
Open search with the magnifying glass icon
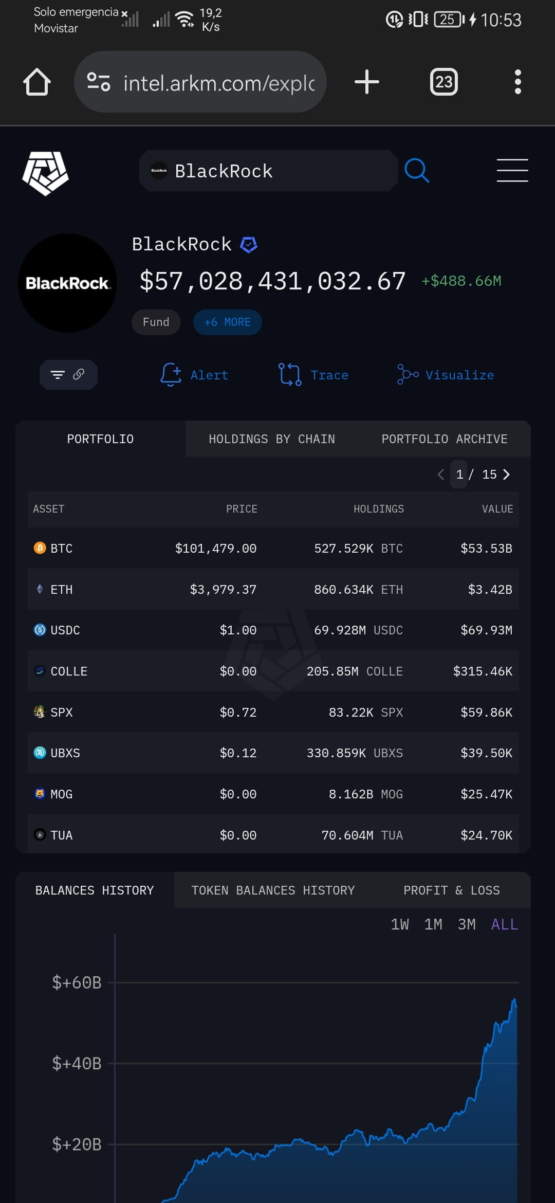click(417, 170)
